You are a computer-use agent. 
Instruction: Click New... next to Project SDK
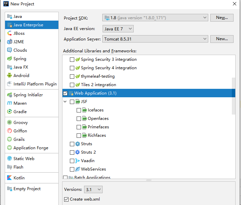tap(222, 18)
